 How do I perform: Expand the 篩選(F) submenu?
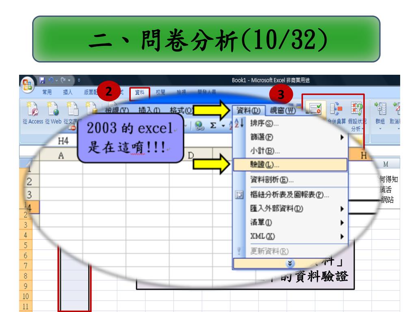click(290, 137)
